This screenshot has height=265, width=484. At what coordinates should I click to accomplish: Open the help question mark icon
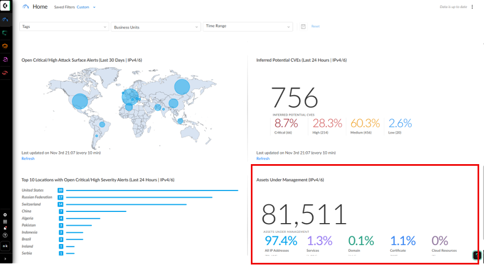[5, 235]
